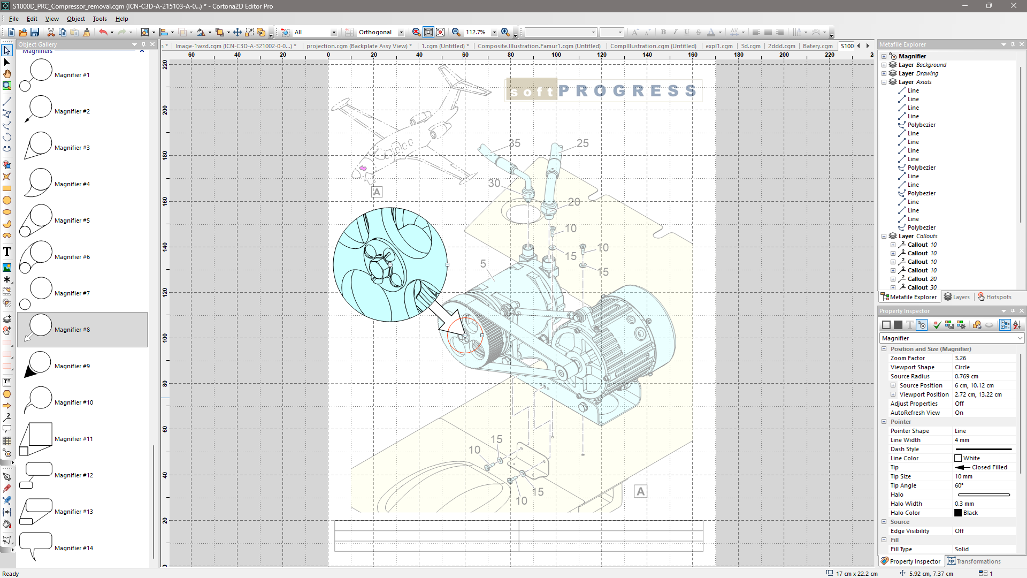Open the Orthogonal projection dropdown
The width and height of the screenshot is (1027, 578).
click(401, 33)
